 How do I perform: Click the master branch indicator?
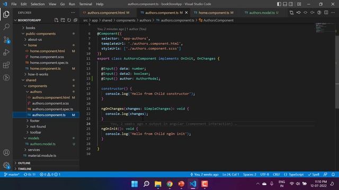12,174
